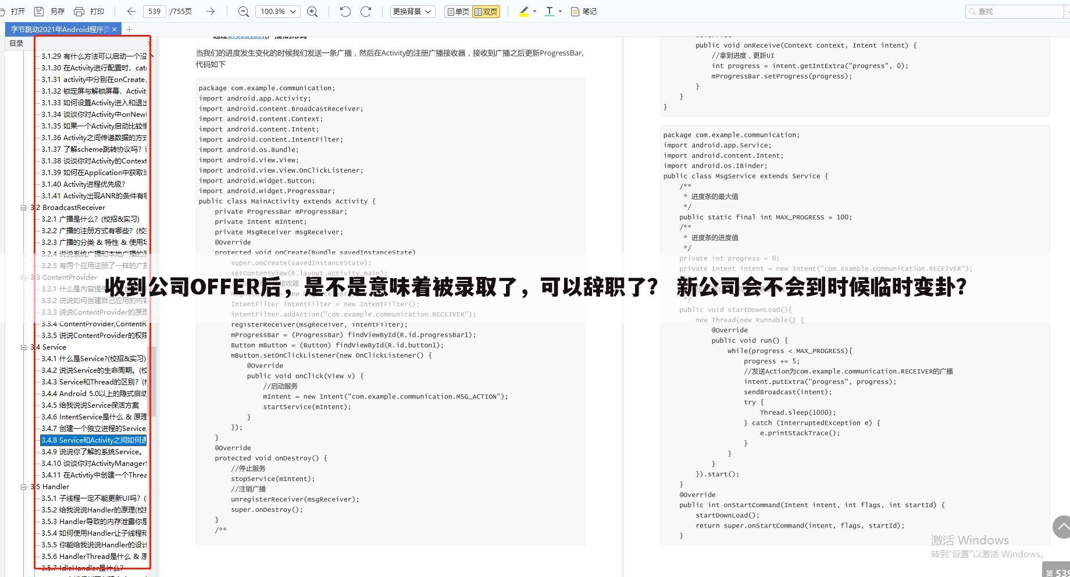This screenshot has height=577, width=1070.
Task: Open outline item 3.5.3 Handler导致的内存泄露
Action: point(94,522)
